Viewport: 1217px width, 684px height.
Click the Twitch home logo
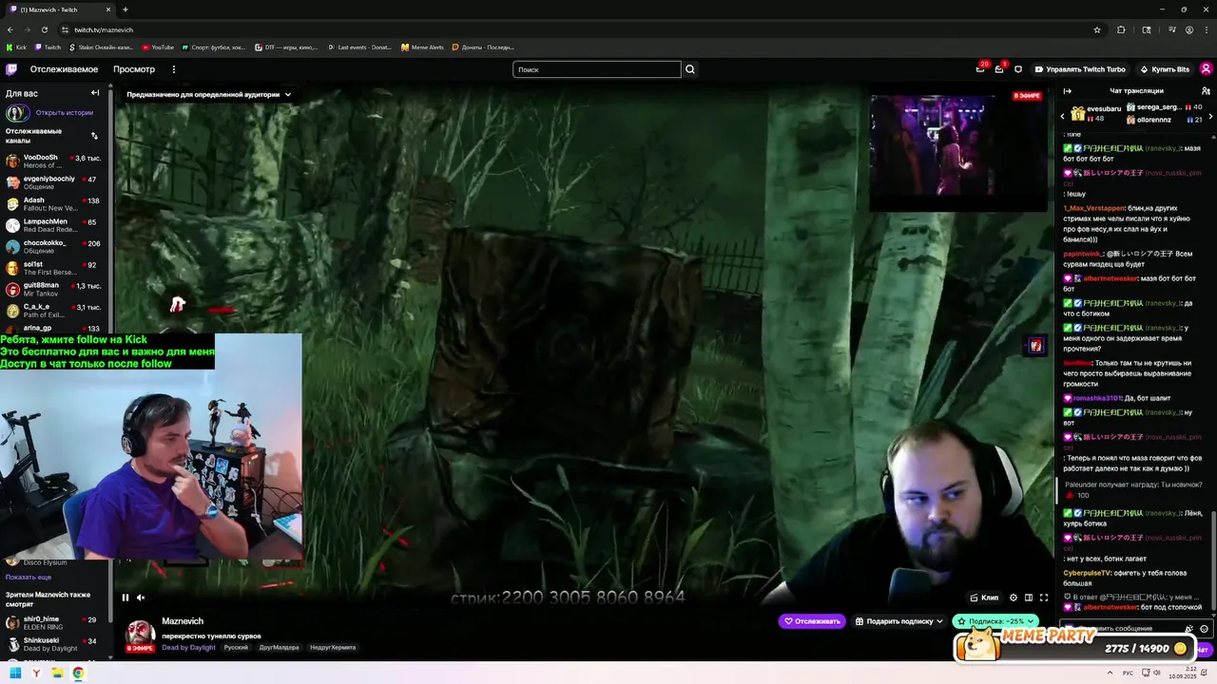coord(11,69)
